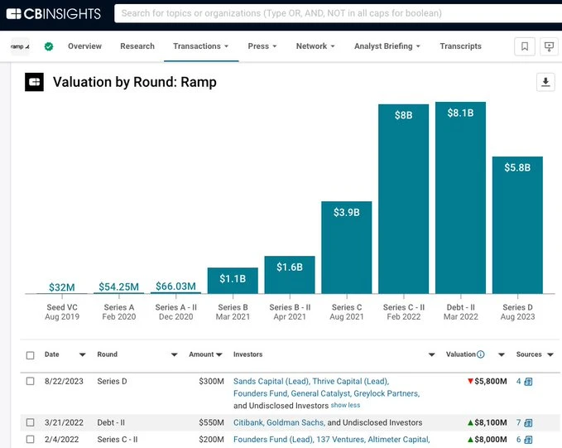Click the green verified badge icon

49,46
